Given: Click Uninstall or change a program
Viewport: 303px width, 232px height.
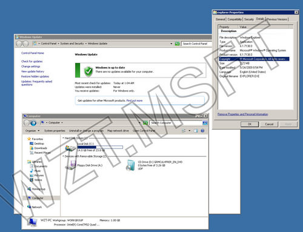Looking at the screenshot, I should tap(86, 131).
